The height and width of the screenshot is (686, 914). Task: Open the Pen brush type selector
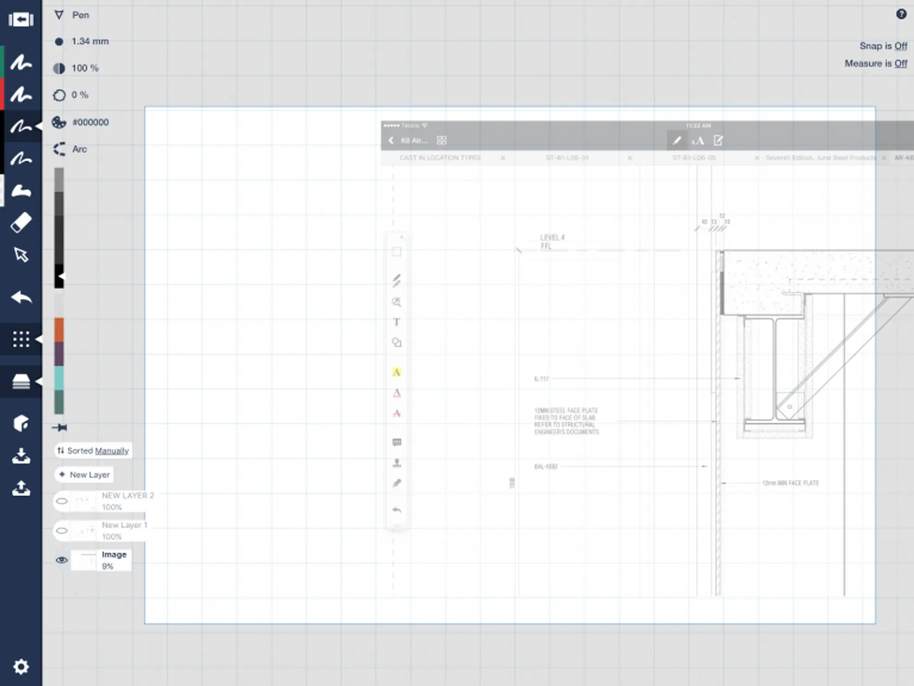(x=80, y=15)
